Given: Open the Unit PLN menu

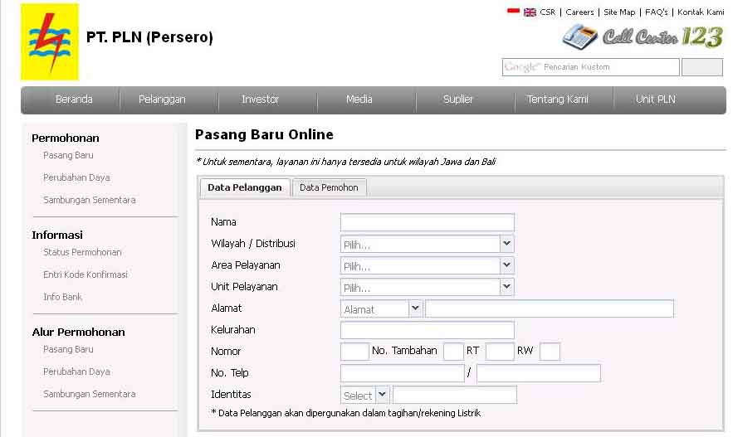Looking at the screenshot, I should pyautogui.click(x=656, y=100).
